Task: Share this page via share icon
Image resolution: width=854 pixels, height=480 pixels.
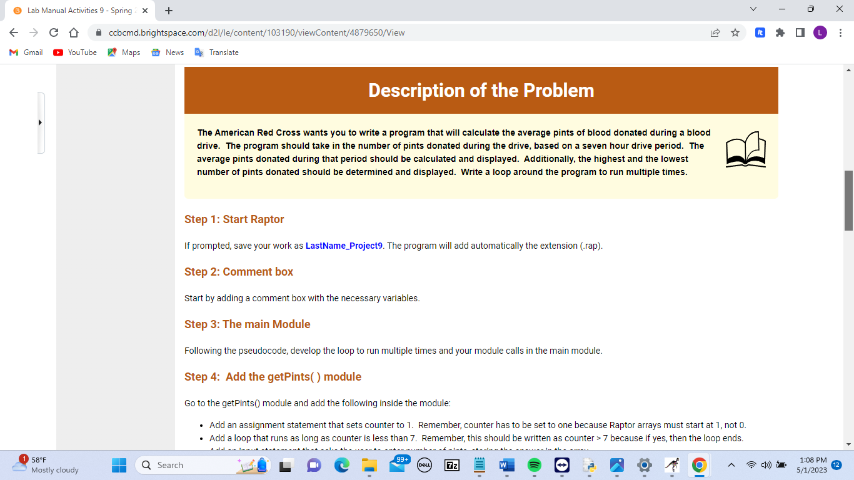Action: [715, 32]
